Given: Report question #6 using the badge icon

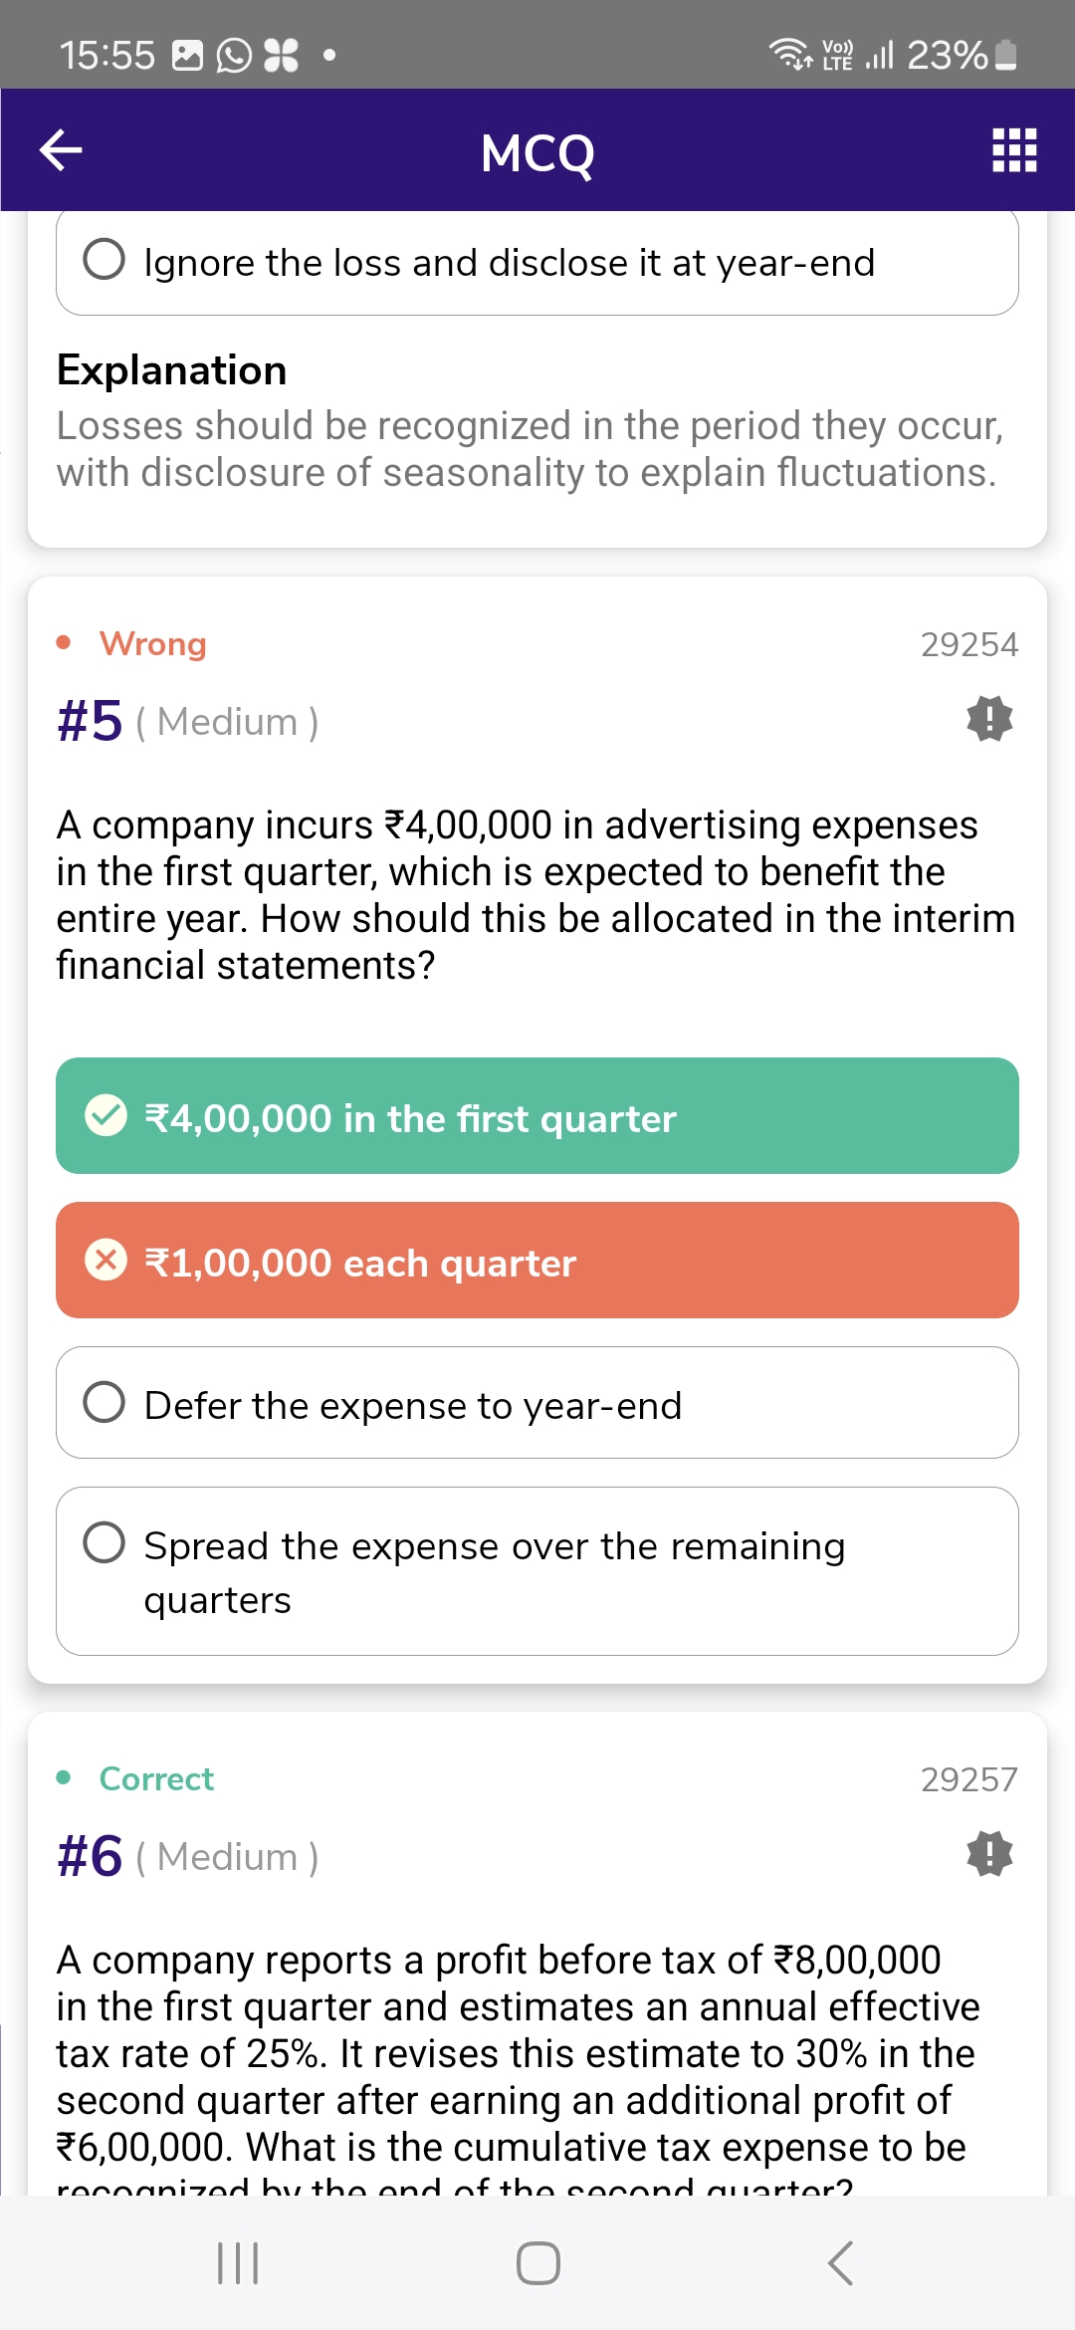Looking at the screenshot, I should [989, 1853].
